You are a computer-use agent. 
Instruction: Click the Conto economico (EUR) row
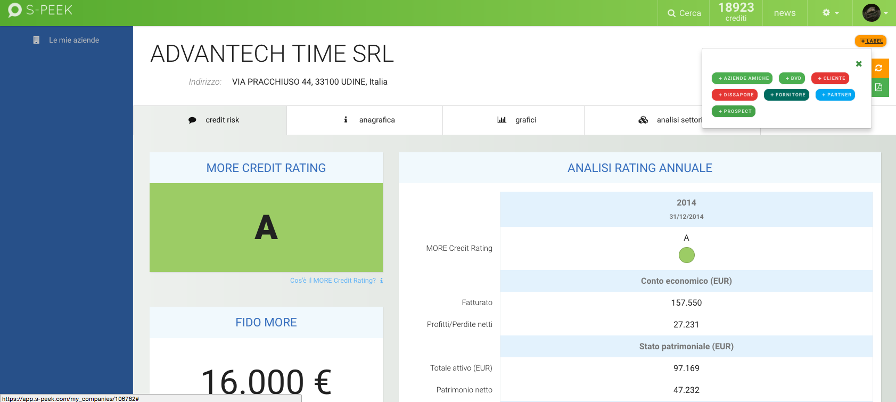686,281
